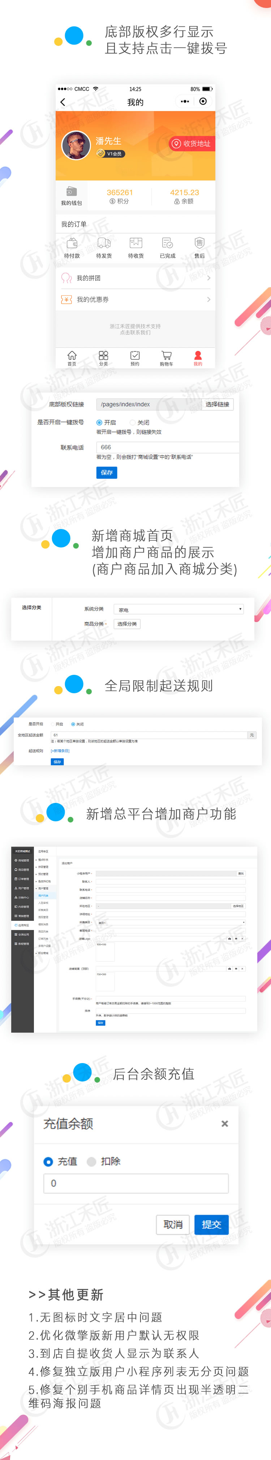The height and width of the screenshot is (1460, 271).
Task: Switch to 我的 tab in bottom bar
Action: click(x=197, y=358)
